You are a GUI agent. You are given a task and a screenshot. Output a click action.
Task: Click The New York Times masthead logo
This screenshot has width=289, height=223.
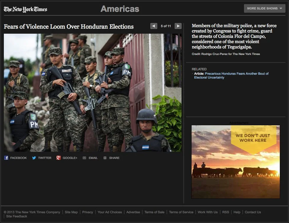pos(25,9)
